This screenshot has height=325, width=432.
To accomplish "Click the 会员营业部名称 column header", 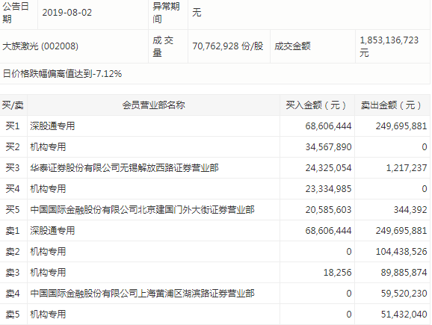I will coord(153,105).
